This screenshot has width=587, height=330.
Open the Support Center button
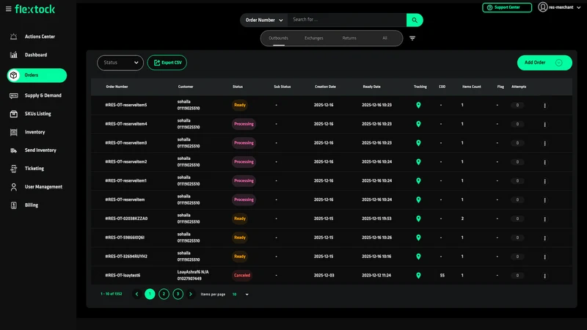[x=507, y=7]
